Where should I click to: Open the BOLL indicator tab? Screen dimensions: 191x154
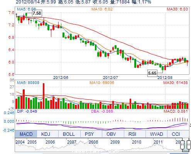69,134
